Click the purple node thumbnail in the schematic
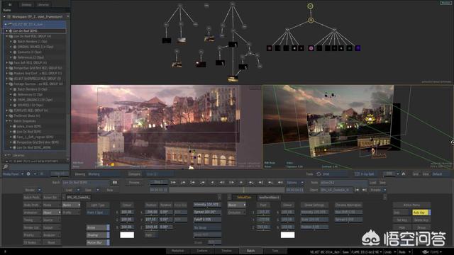This screenshot has width=454, height=255. 358,48
